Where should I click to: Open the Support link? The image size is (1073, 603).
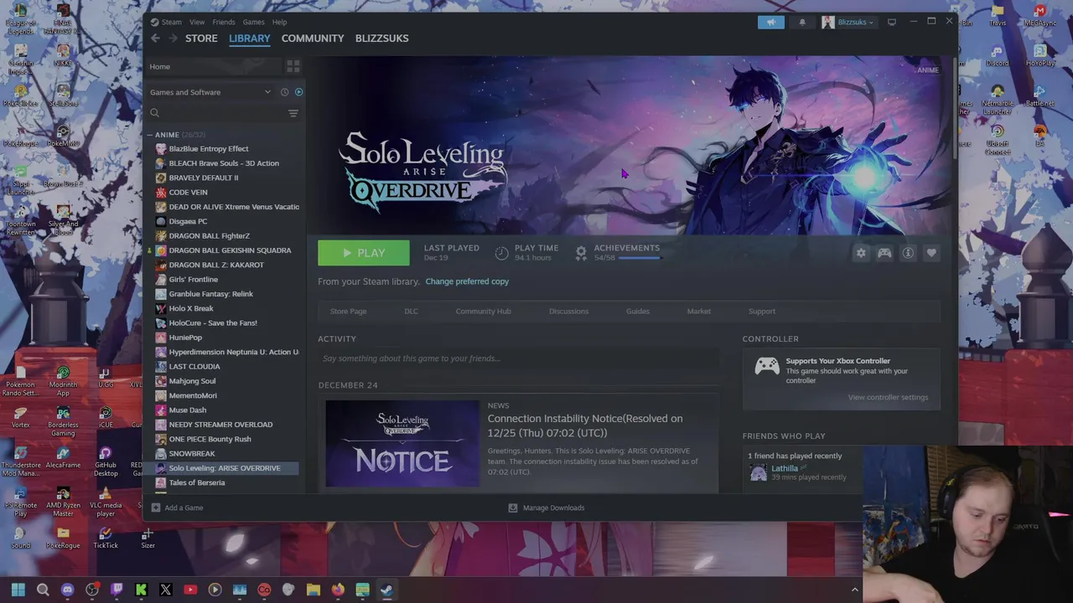point(762,312)
